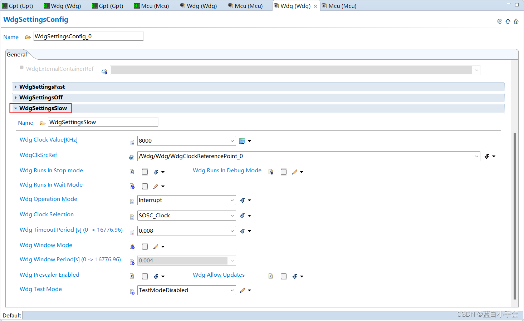Toggle the WdgExternalContainerRef enable checkbox
This screenshot has height=321, width=524.
pos(22,67)
